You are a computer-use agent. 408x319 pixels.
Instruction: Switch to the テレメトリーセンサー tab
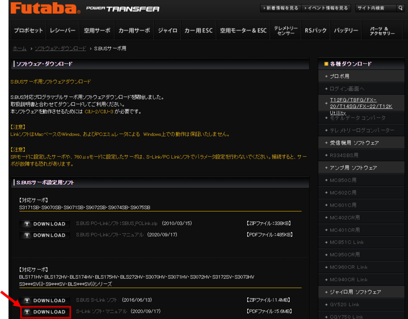(286, 30)
